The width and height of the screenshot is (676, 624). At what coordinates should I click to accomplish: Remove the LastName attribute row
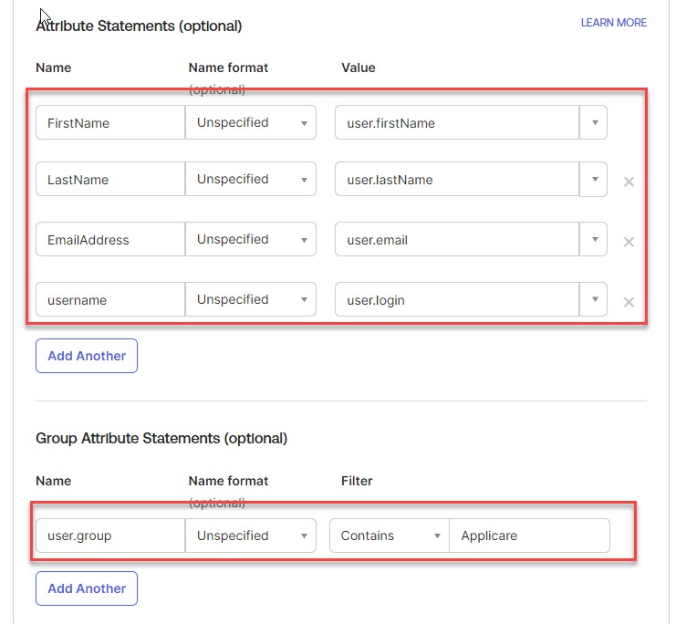click(x=629, y=182)
